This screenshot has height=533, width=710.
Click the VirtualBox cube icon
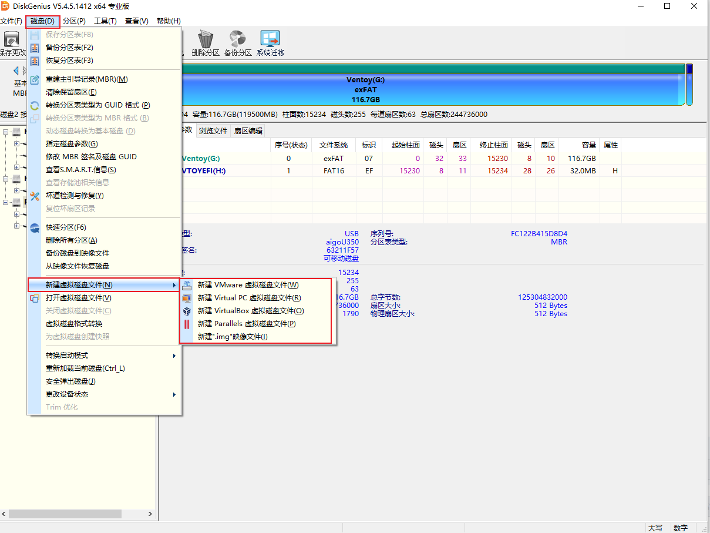[187, 311]
